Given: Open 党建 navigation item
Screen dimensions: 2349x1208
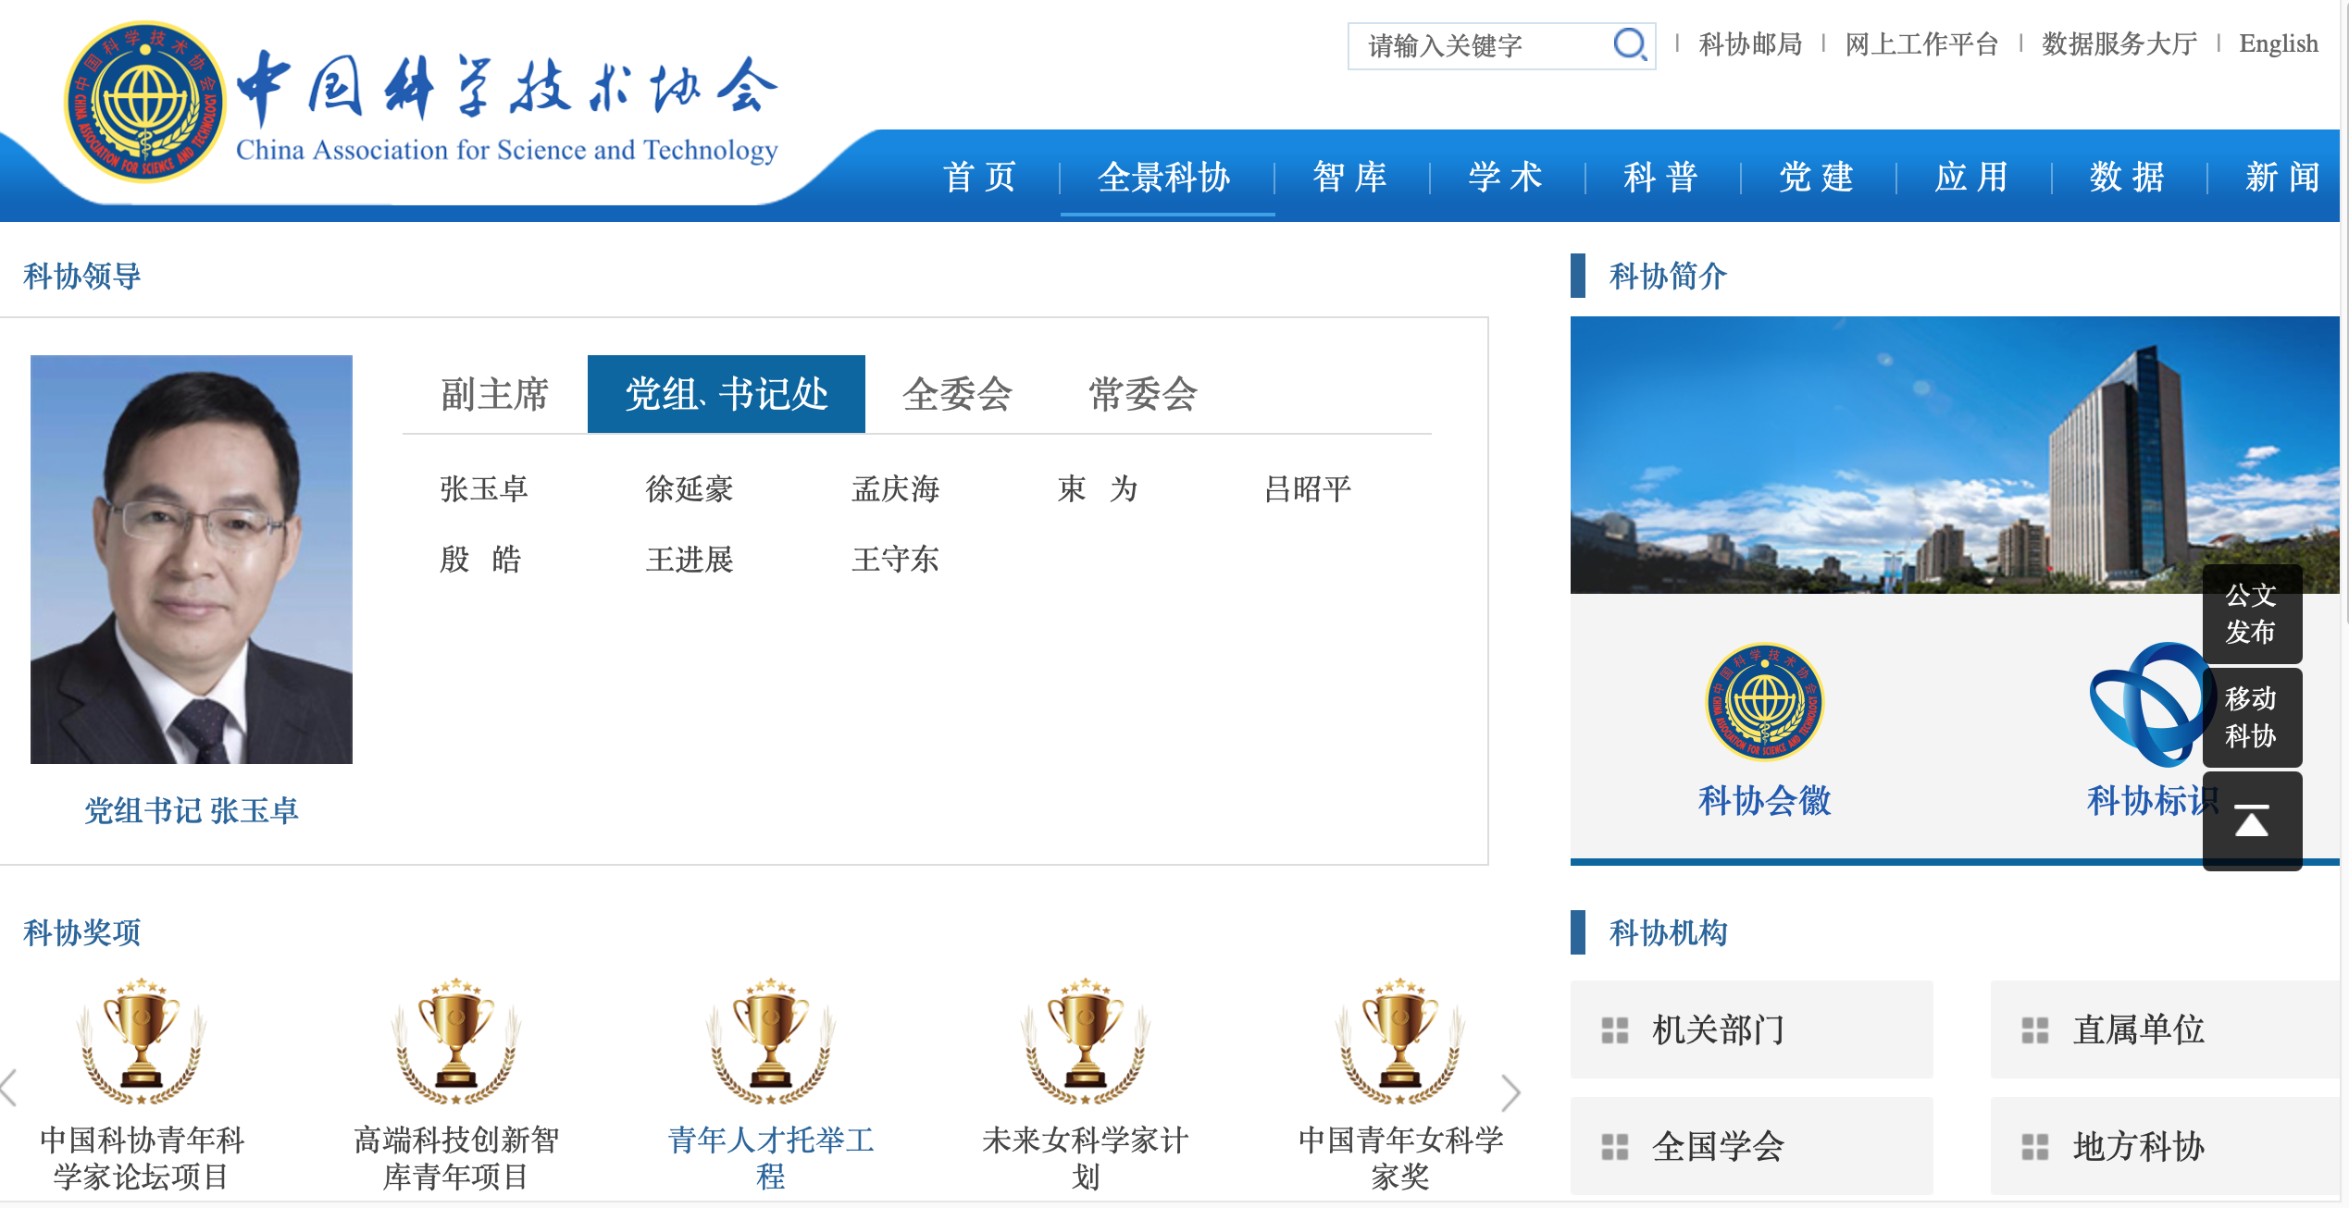Looking at the screenshot, I should [1817, 177].
